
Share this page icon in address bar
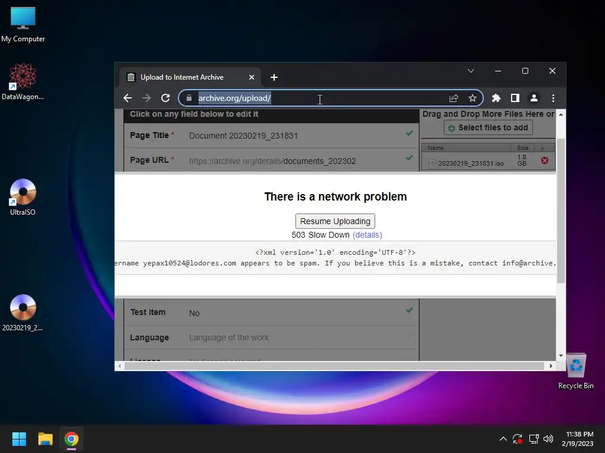[x=454, y=99]
